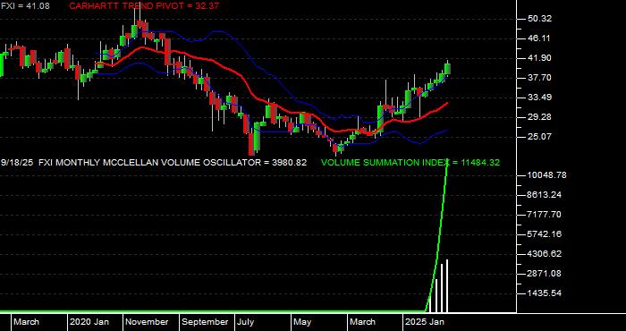Screen dimensions: 626x331
Task: Click the 2020 Jan date marker
Action: point(89,322)
